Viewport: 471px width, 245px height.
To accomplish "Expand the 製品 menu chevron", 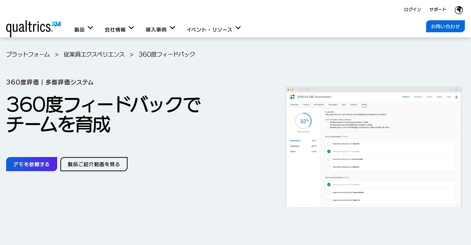I will tap(91, 28).
